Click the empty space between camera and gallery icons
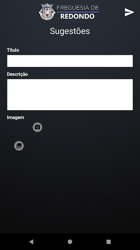140x250 pixels. [x=28, y=137]
